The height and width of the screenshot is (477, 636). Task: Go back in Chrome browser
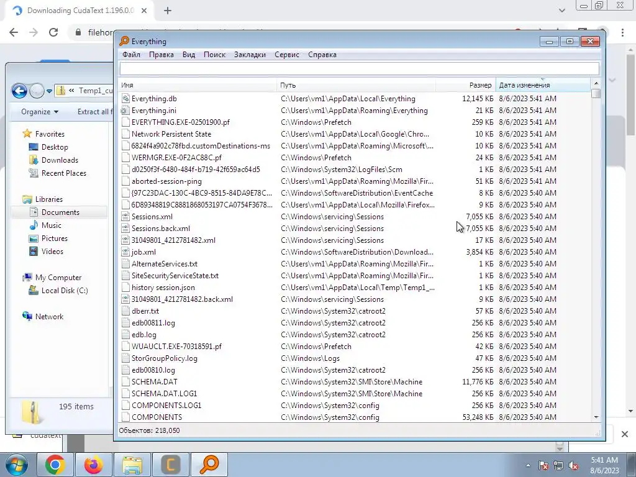pos(14,32)
